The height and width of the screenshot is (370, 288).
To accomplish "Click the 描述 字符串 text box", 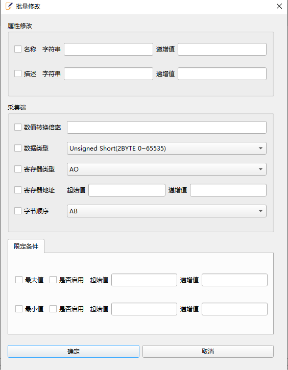I will [108, 74].
